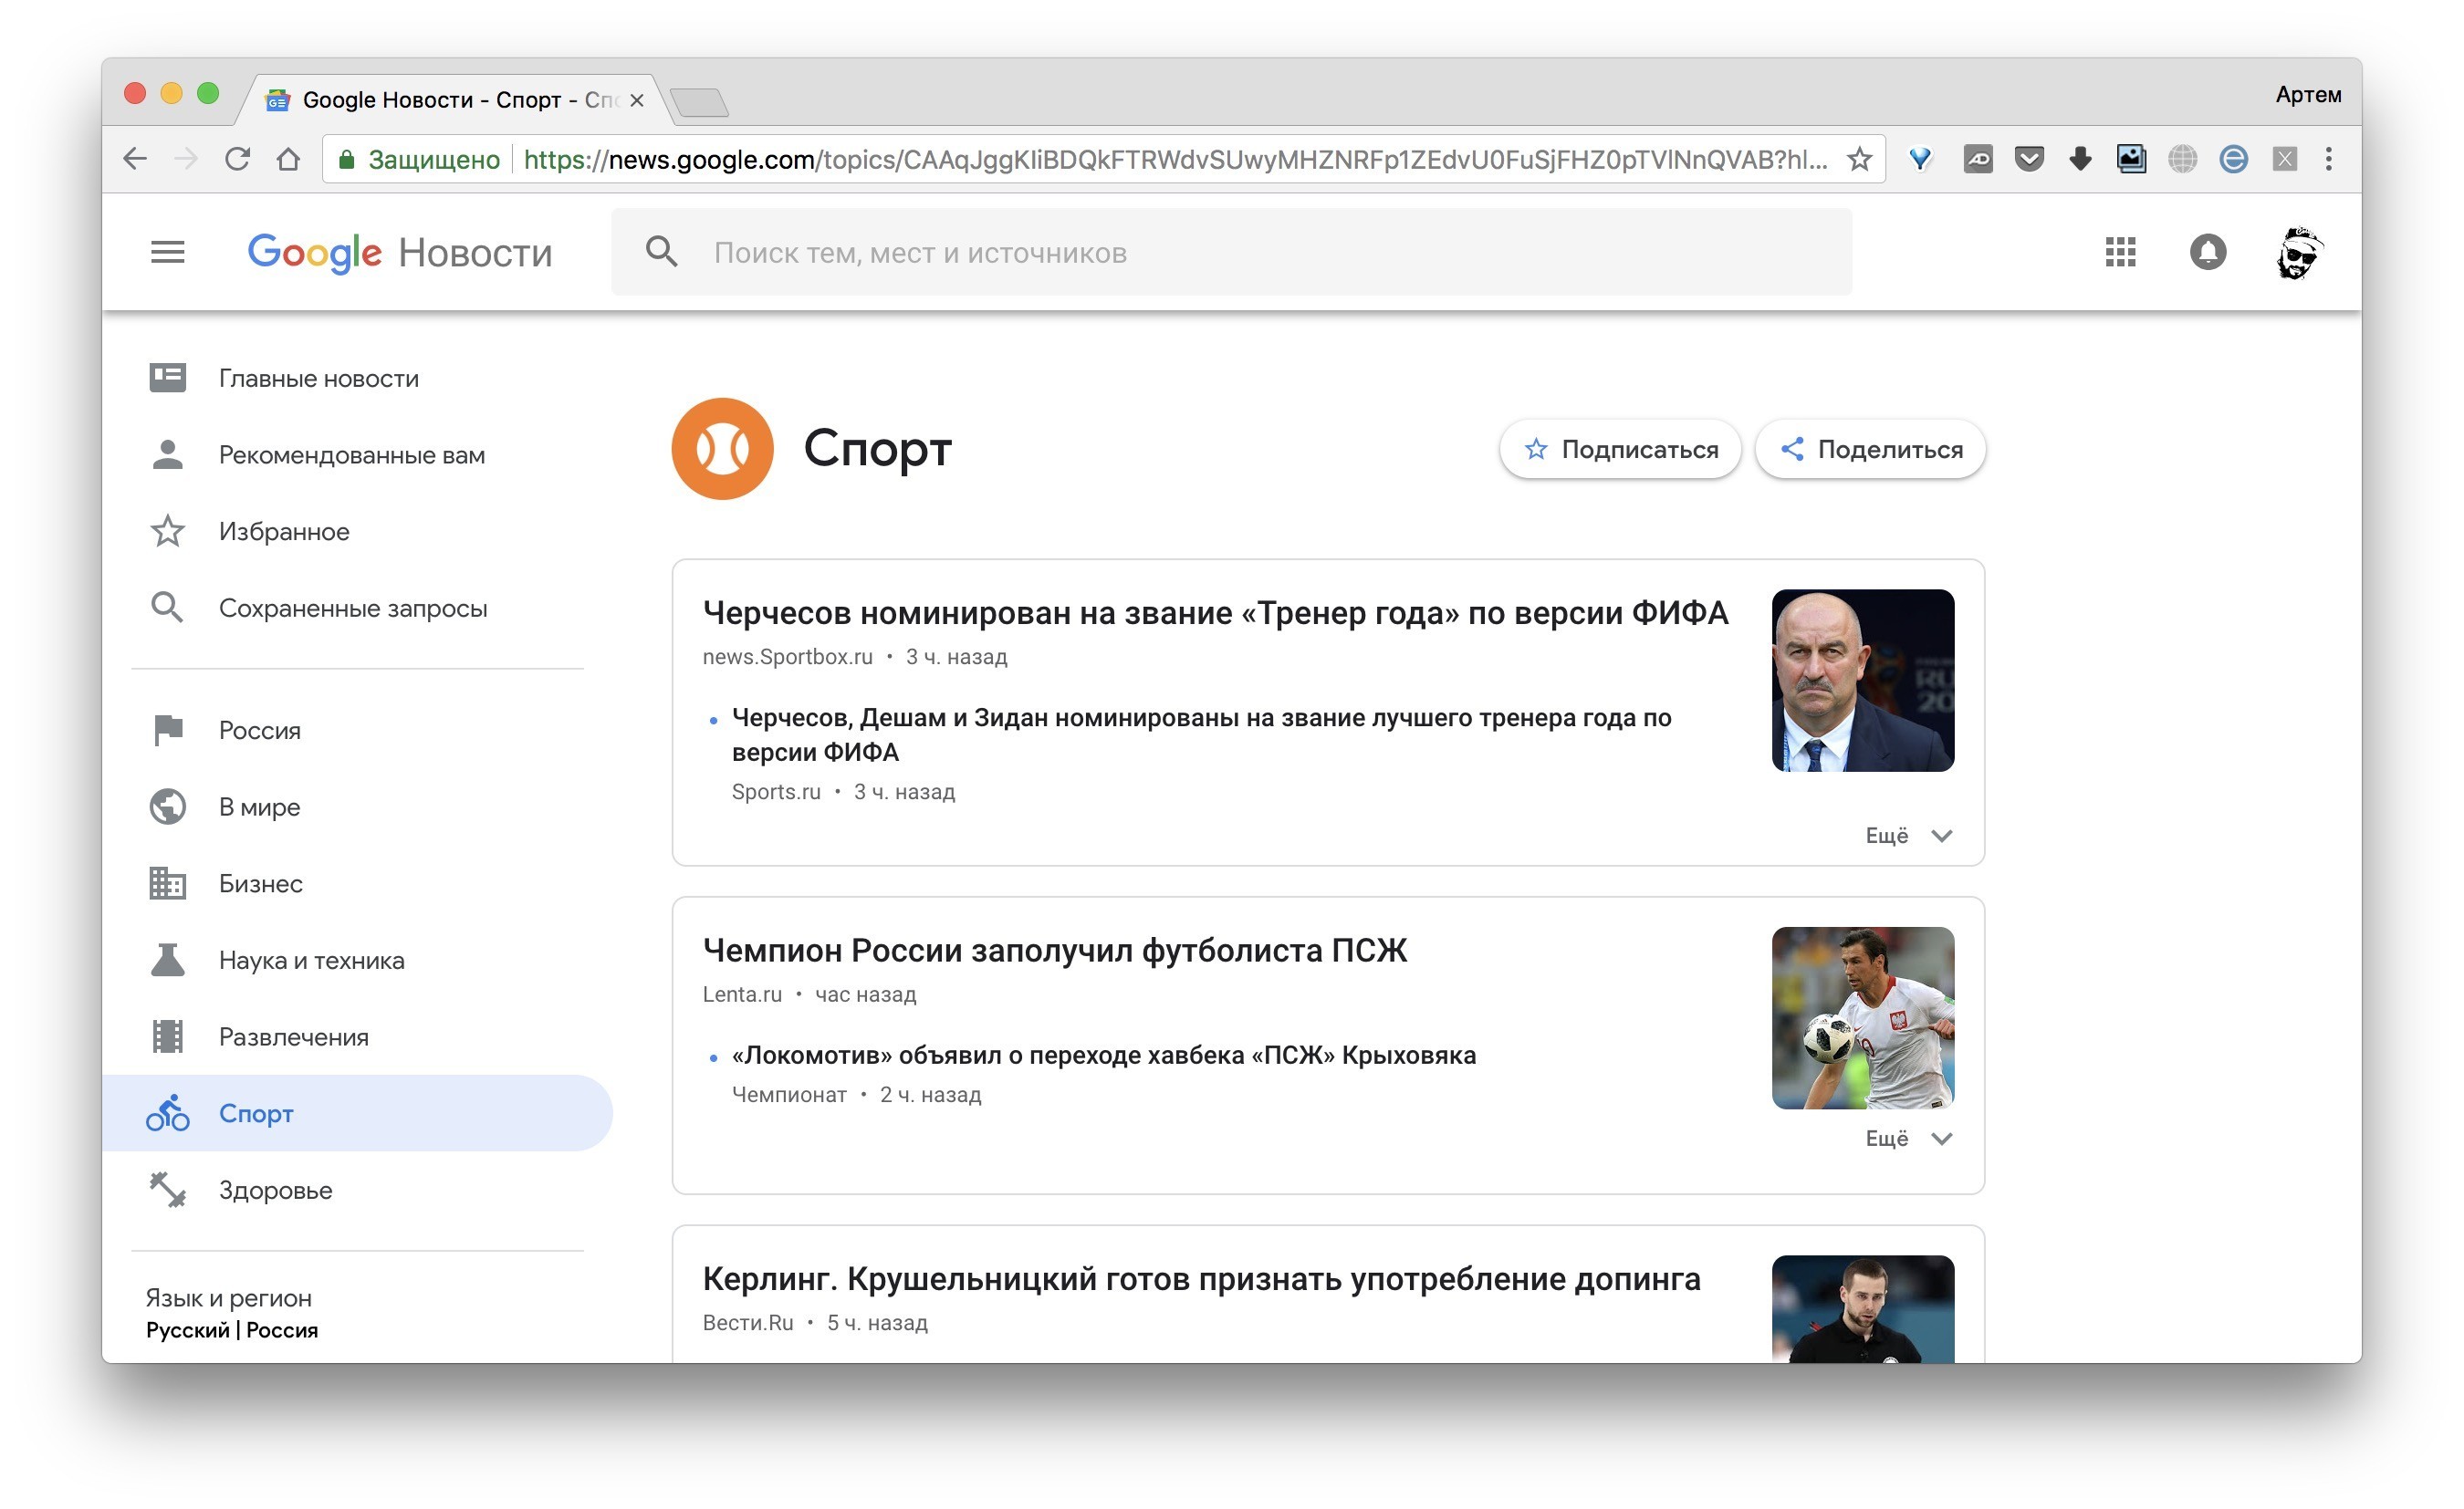Bookmark this page with the star
This screenshot has height=1509, width=2464.
click(x=1858, y=158)
